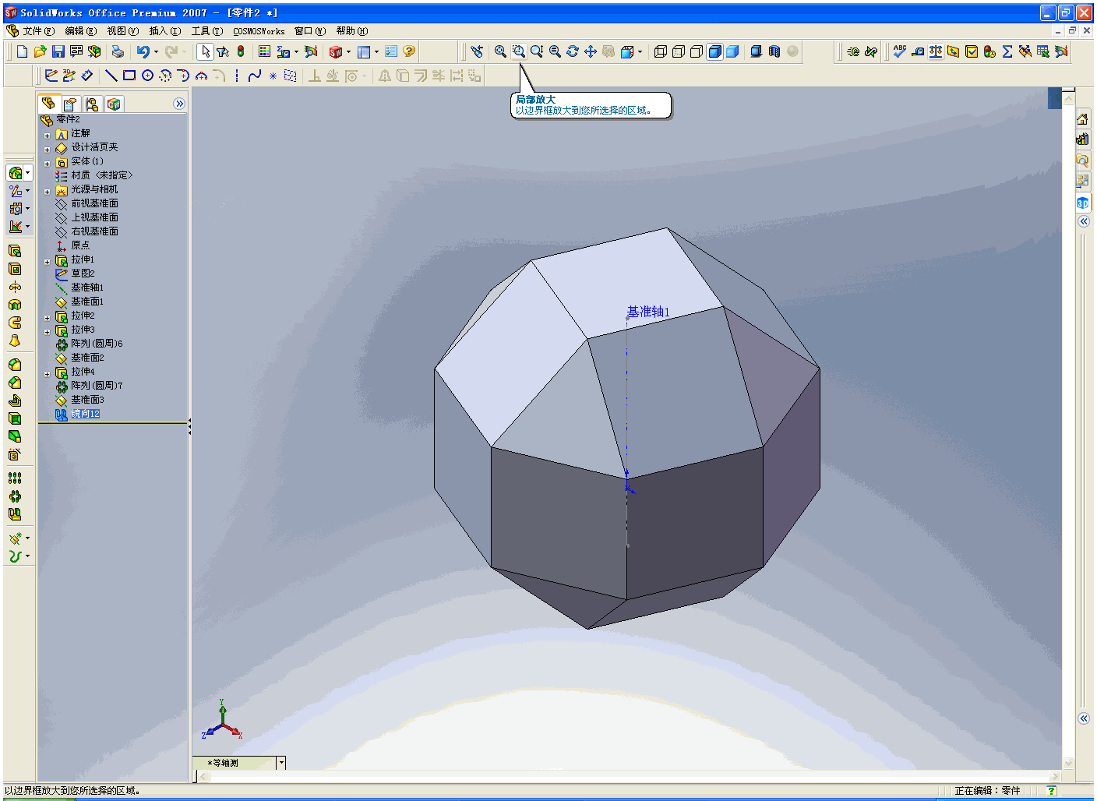Switch display to Hidden Lines Visible
Screen dimensions: 1097x801
coord(679,51)
